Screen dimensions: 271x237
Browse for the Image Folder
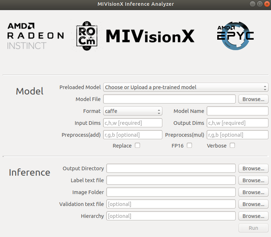click(253, 192)
